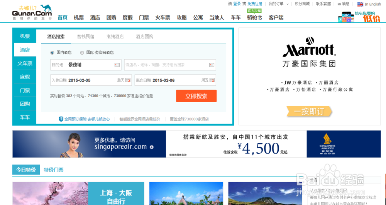Click the message envelope icon

pyautogui.click(x=339, y=4)
